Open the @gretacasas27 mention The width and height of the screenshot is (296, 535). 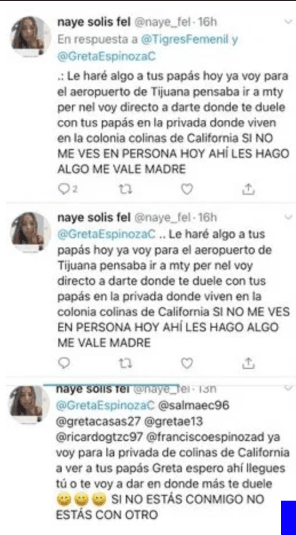click(98, 422)
